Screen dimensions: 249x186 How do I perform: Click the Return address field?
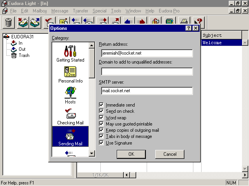click(147, 53)
